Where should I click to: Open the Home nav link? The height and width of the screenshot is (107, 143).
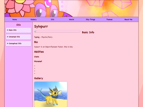point(15,20)
